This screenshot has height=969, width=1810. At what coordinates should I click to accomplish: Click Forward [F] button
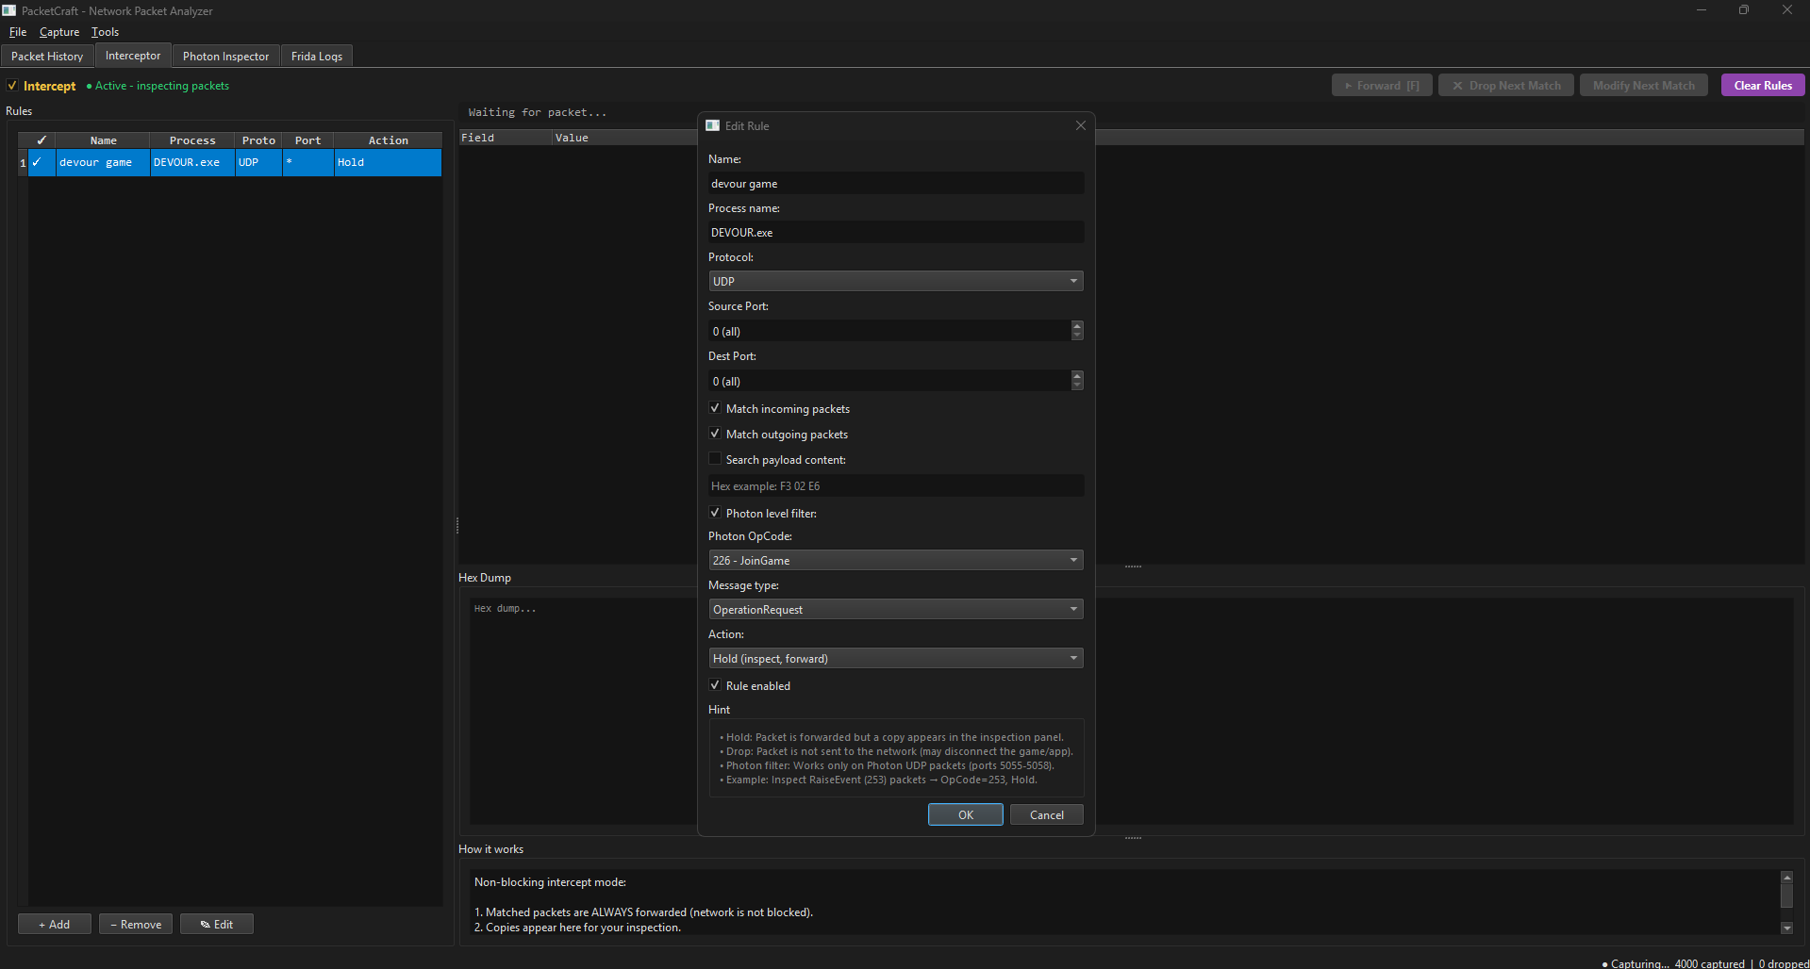click(x=1382, y=85)
